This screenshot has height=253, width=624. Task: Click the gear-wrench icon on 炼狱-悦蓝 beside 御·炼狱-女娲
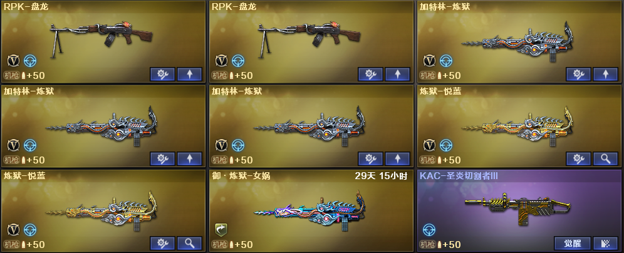pyautogui.click(x=162, y=243)
